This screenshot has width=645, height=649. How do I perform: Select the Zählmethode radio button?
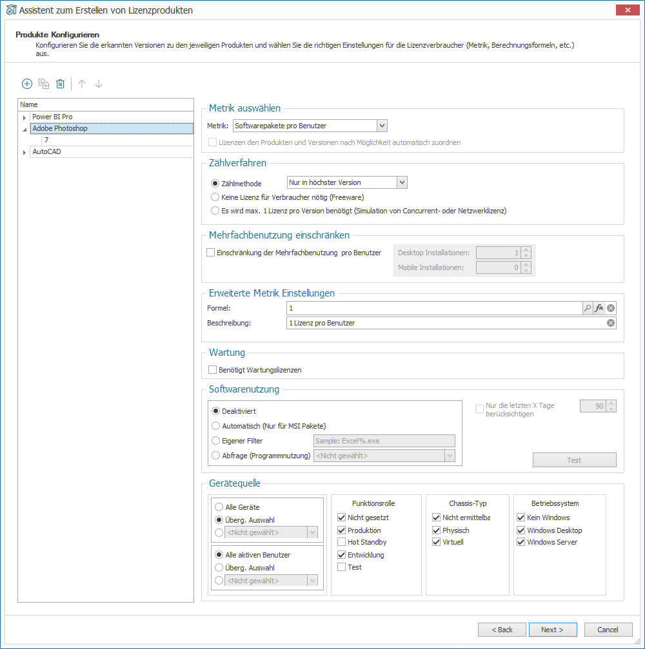pyautogui.click(x=215, y=184)
